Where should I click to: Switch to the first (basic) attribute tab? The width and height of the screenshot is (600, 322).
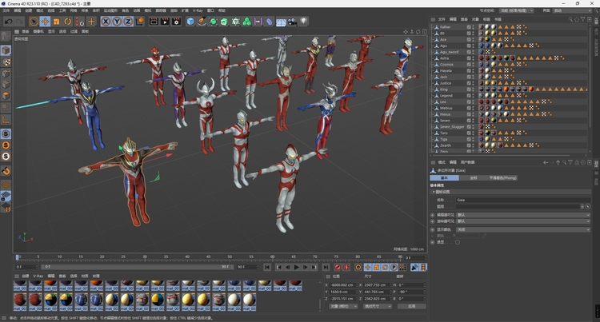point(444,178)
